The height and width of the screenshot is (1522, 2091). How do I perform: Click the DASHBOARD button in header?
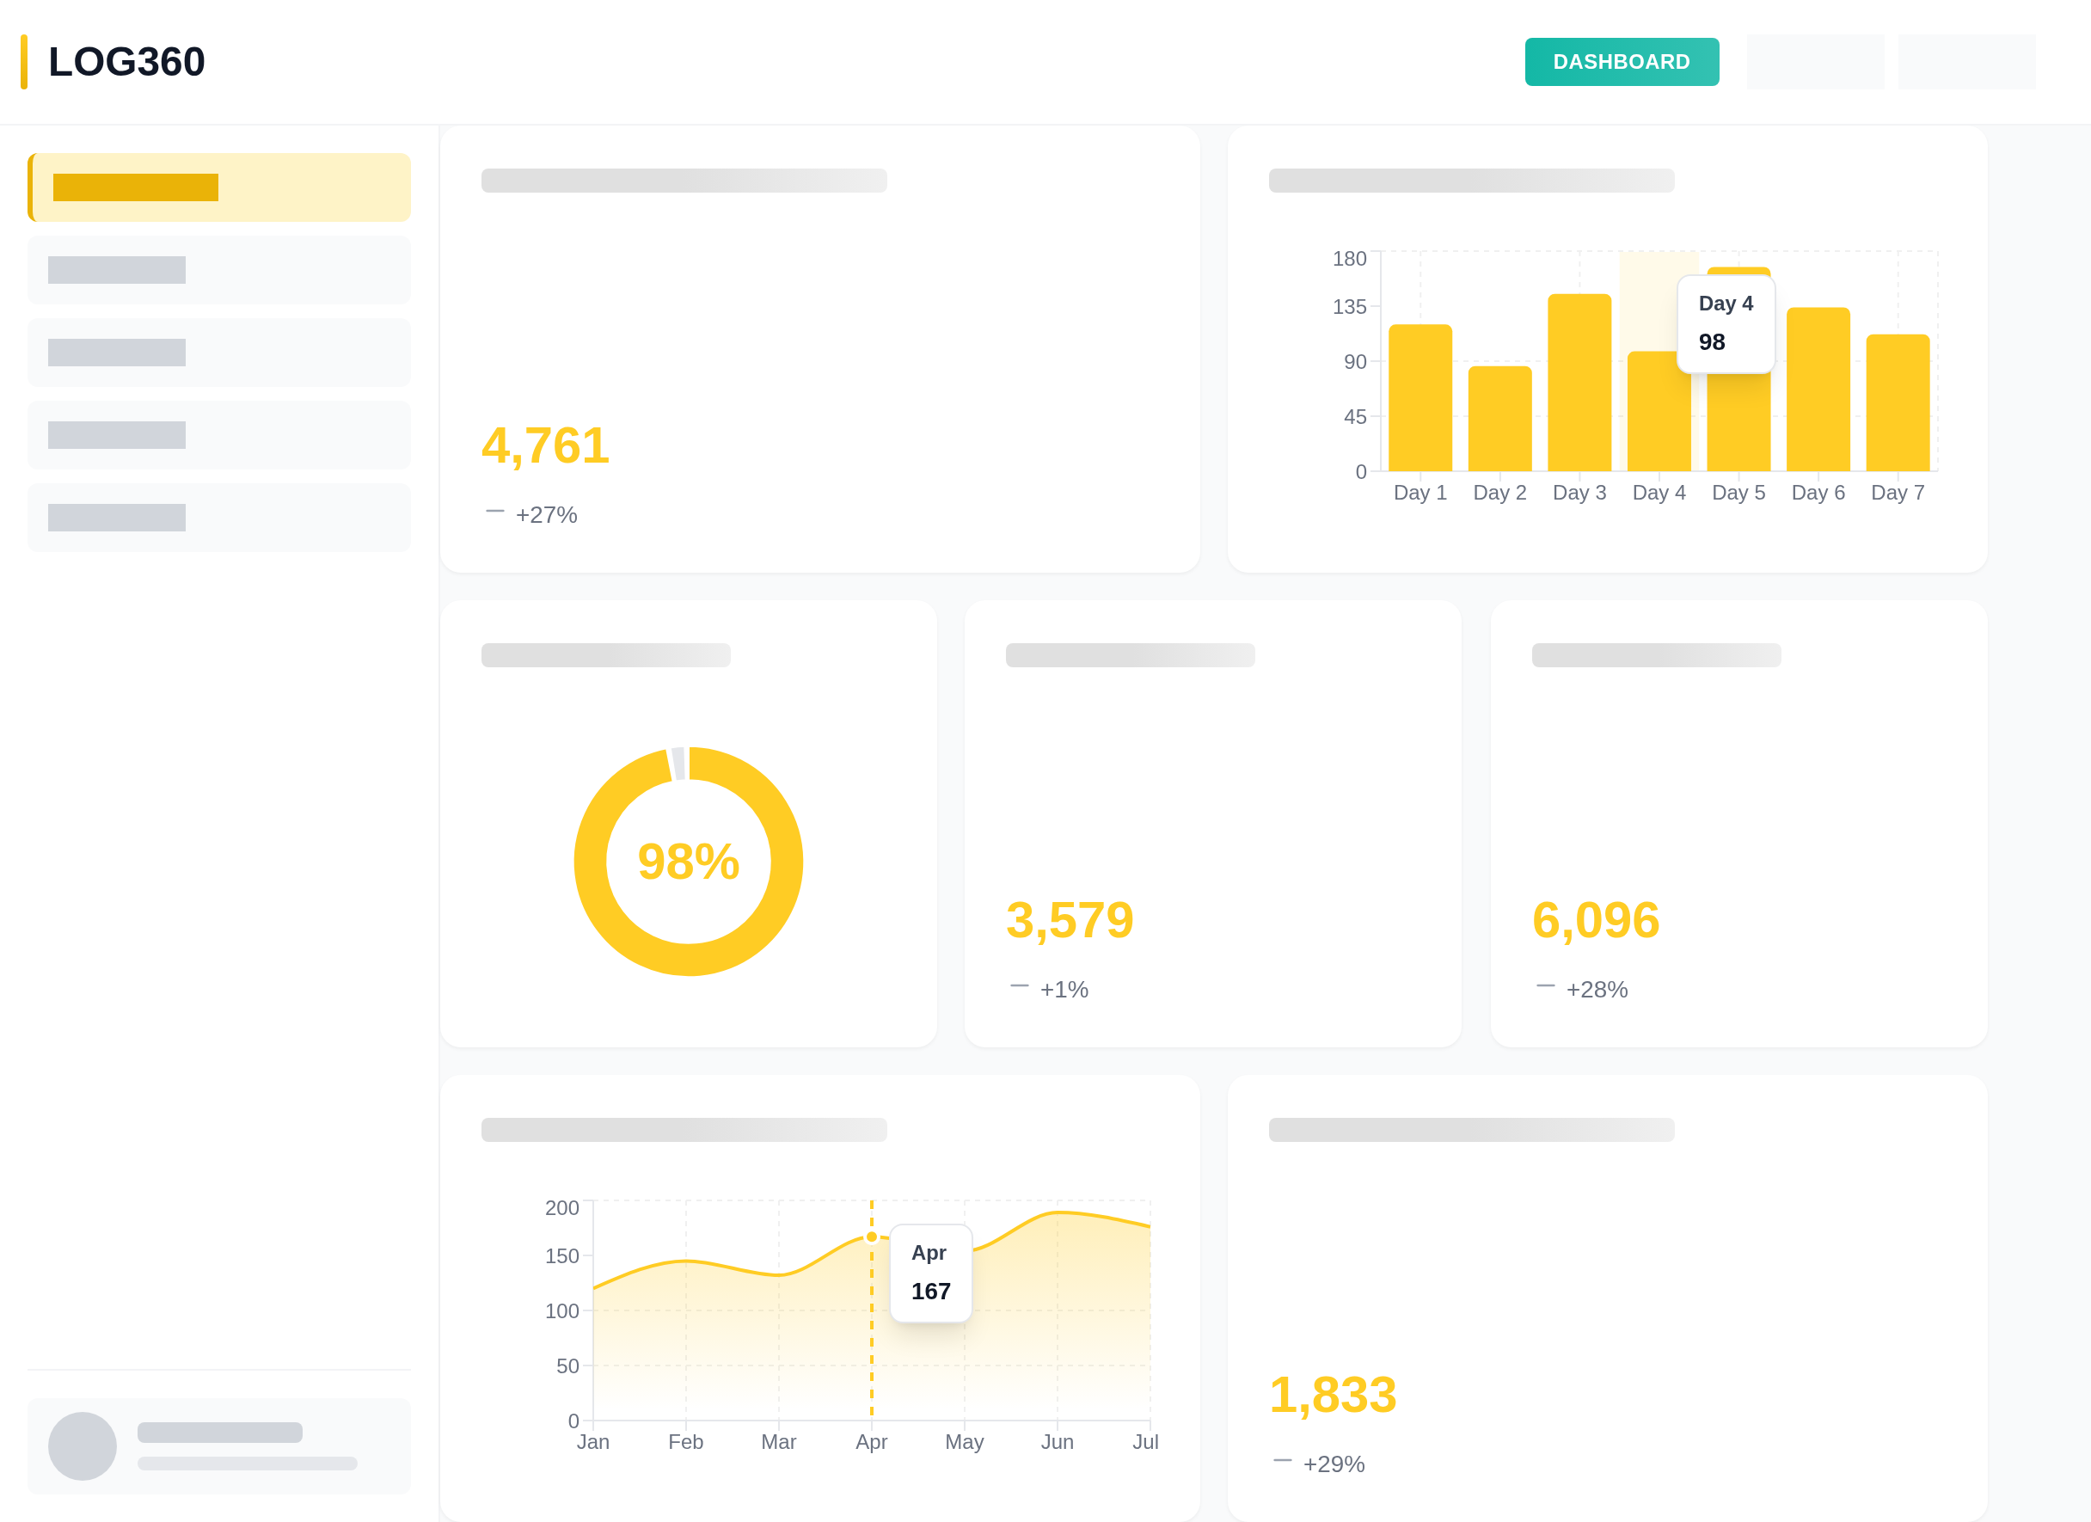(1621, 62)
